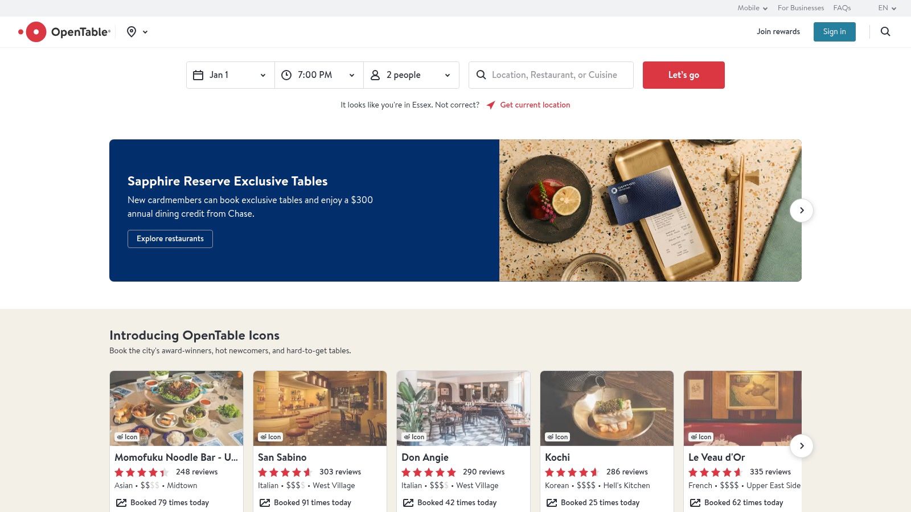Click the trending icon next to Booked 79 times

(121, 503)
